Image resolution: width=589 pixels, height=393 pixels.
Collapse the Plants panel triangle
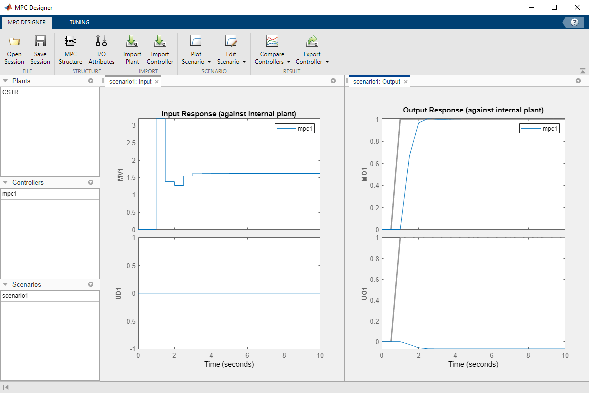[5, 81]
